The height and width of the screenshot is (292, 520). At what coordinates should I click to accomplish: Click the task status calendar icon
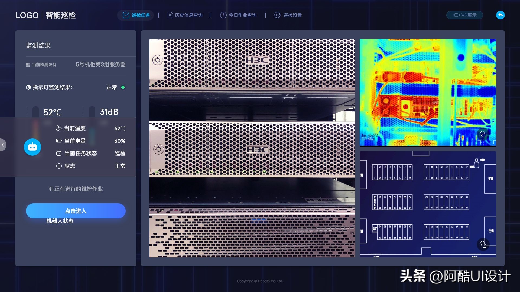pos(59,153)
